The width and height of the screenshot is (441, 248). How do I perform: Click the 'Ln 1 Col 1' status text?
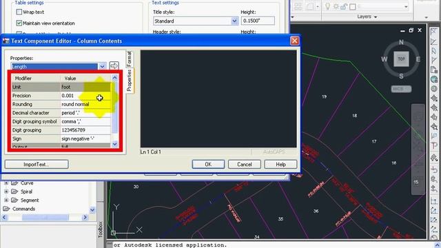150,152
